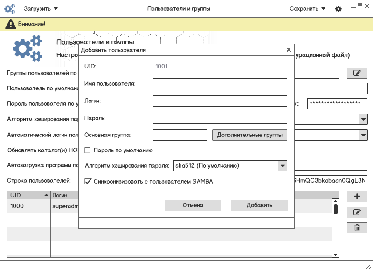Expand background automatic login dropdown arrow

point(363,135)
